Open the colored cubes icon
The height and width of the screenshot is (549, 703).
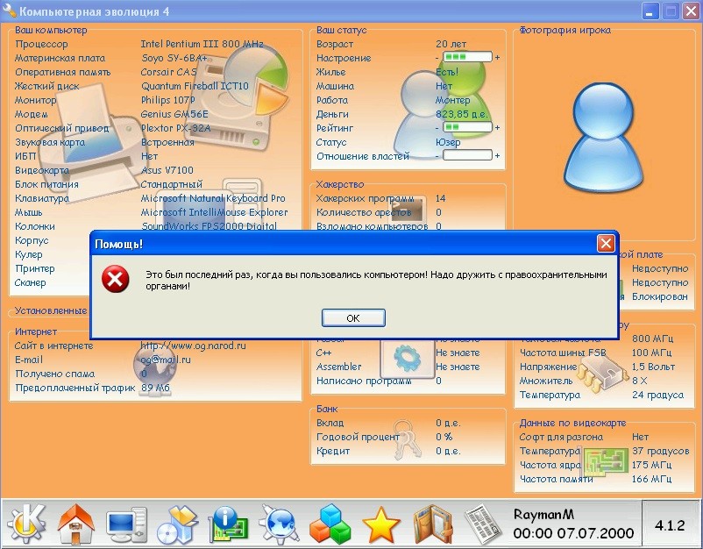coord(330,524)
